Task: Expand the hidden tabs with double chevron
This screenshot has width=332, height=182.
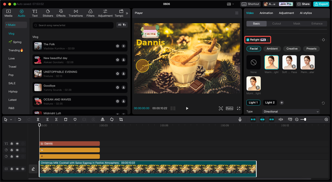Action: (x=127, y=13)
